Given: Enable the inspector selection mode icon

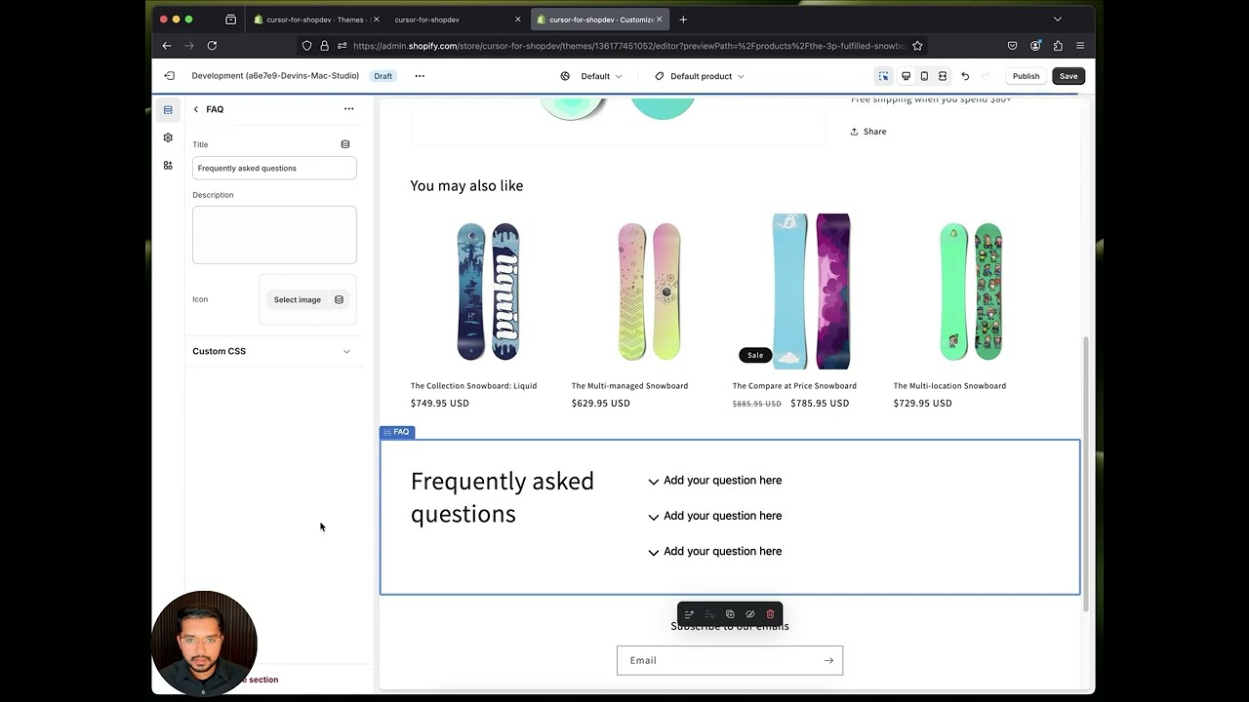Looking at the screenshot, I should [x=883, y=75].
